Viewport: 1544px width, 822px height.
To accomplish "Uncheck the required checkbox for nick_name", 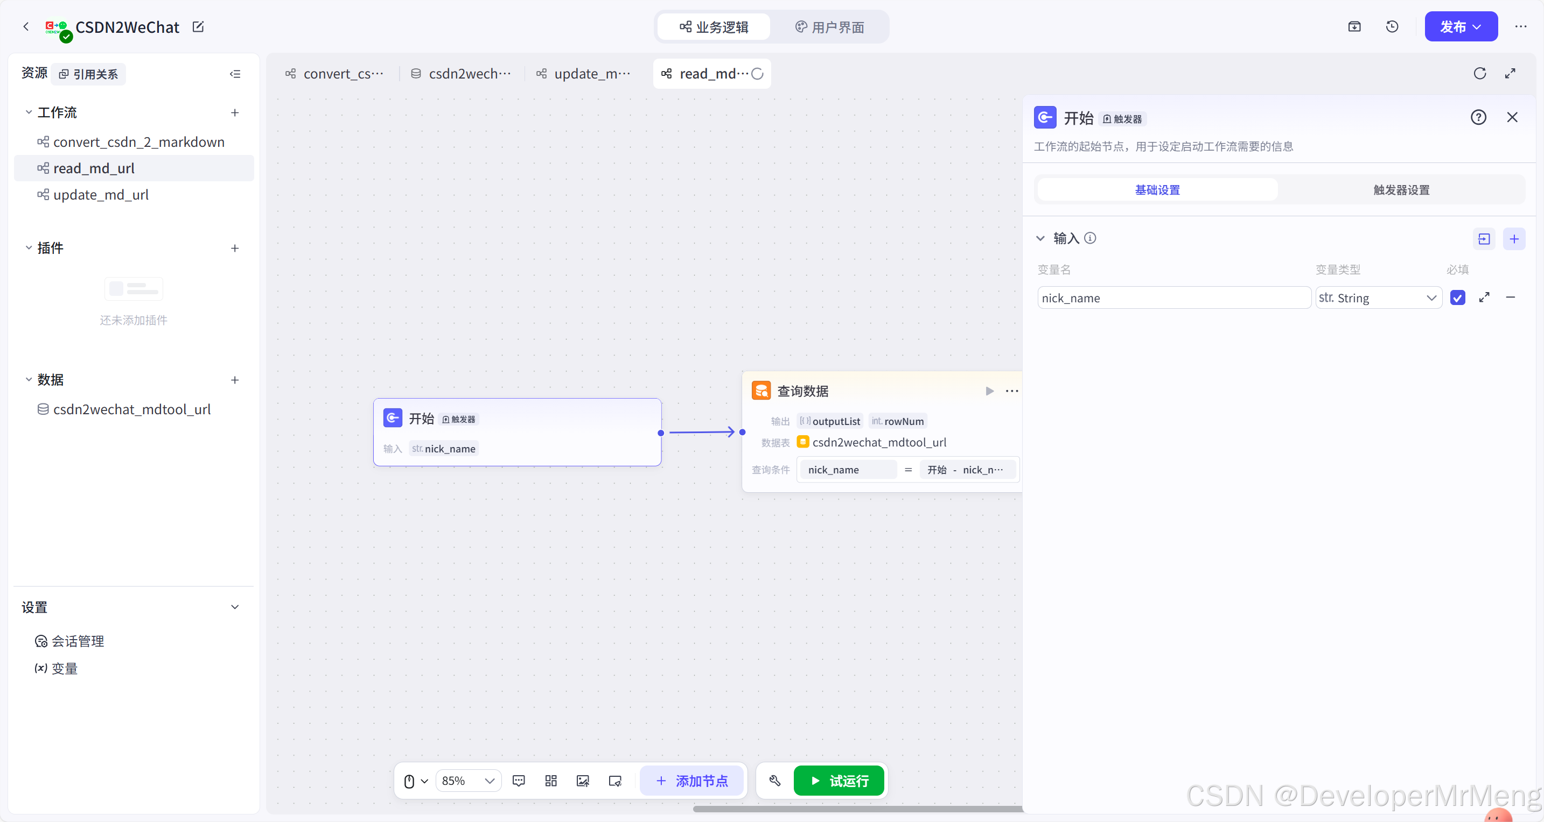I will click(x=1458, y=297).
